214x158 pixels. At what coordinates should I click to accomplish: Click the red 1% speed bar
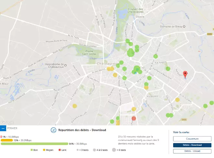coord(1,137)
